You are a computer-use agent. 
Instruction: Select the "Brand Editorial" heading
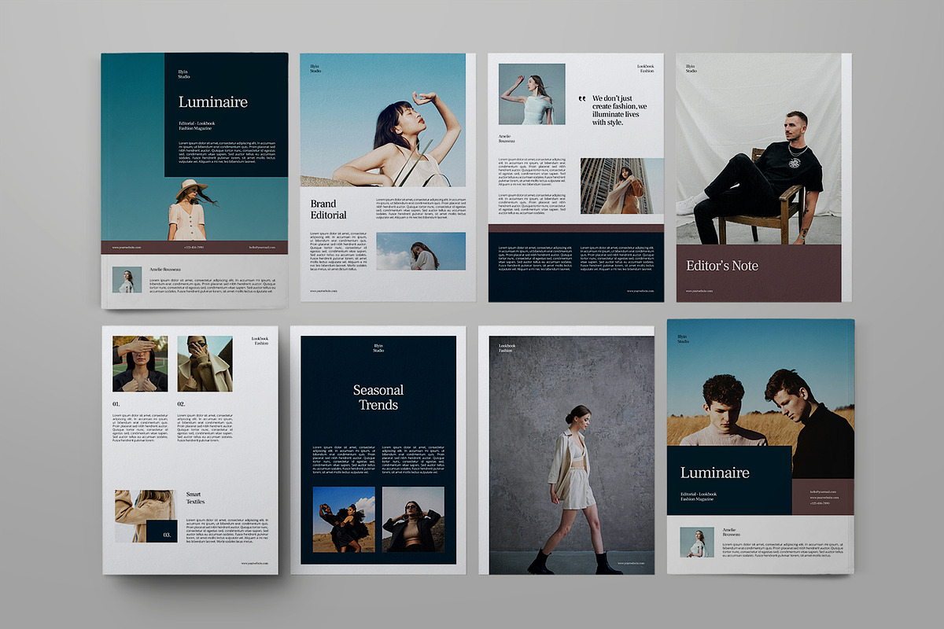[328, 209]
